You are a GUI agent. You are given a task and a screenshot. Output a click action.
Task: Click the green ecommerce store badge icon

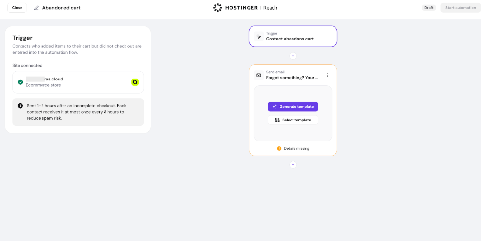[135, 82]
